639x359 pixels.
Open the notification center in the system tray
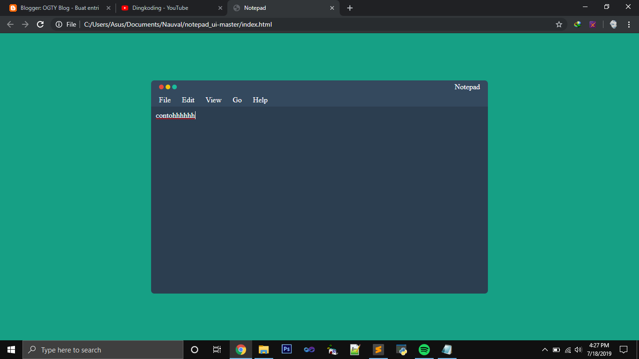(x=624, y=349)
